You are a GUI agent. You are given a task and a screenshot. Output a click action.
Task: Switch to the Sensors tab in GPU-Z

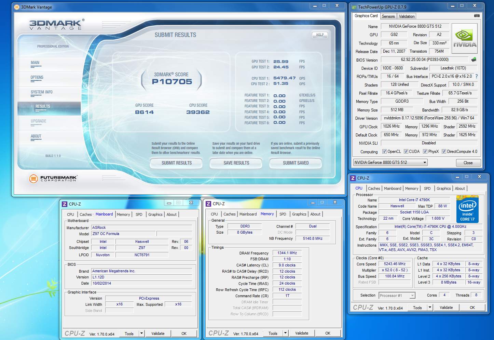(388, 16)
